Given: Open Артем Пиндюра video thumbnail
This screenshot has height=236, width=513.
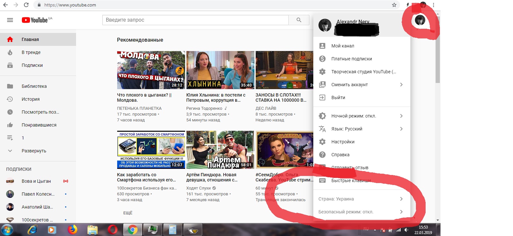Looking at the screenshot, I should [x=220, y=150].
